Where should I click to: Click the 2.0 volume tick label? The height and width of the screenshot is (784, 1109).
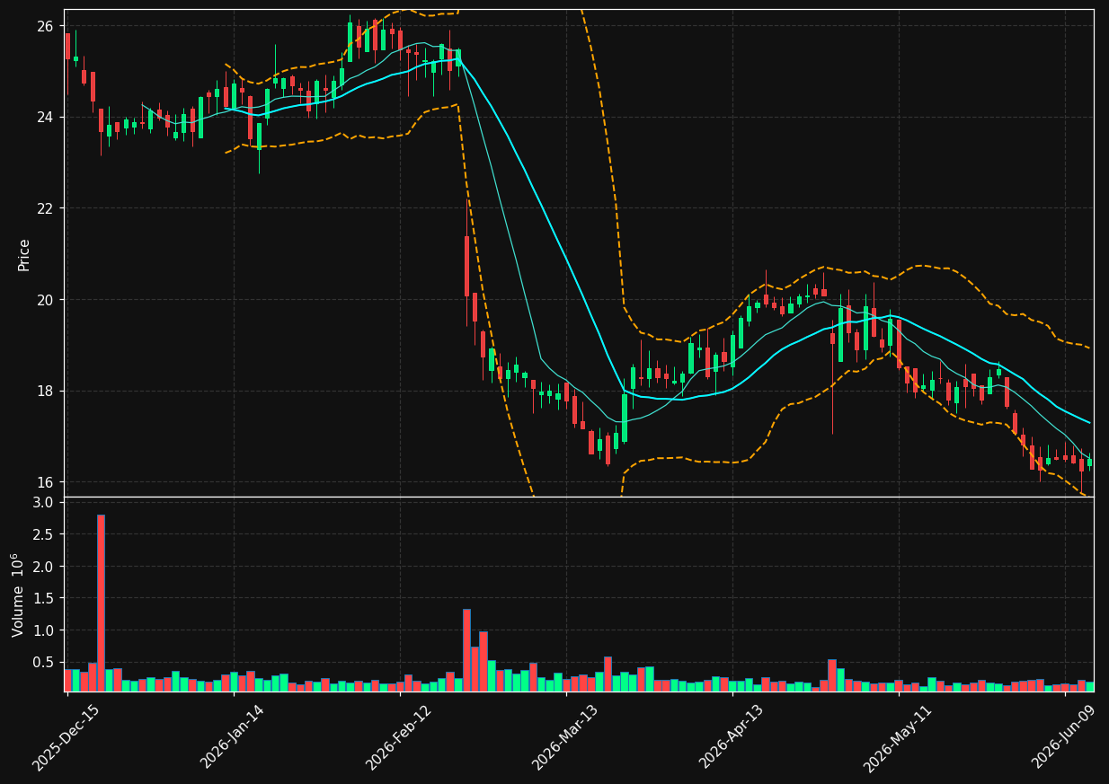[42, 567]
